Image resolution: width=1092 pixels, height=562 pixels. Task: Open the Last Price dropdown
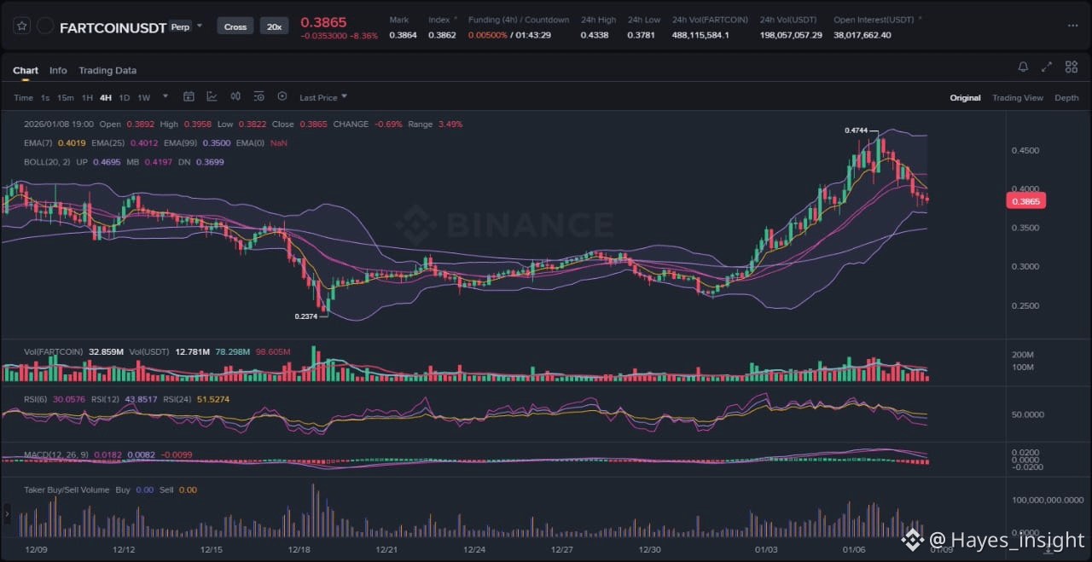point(323,98)
